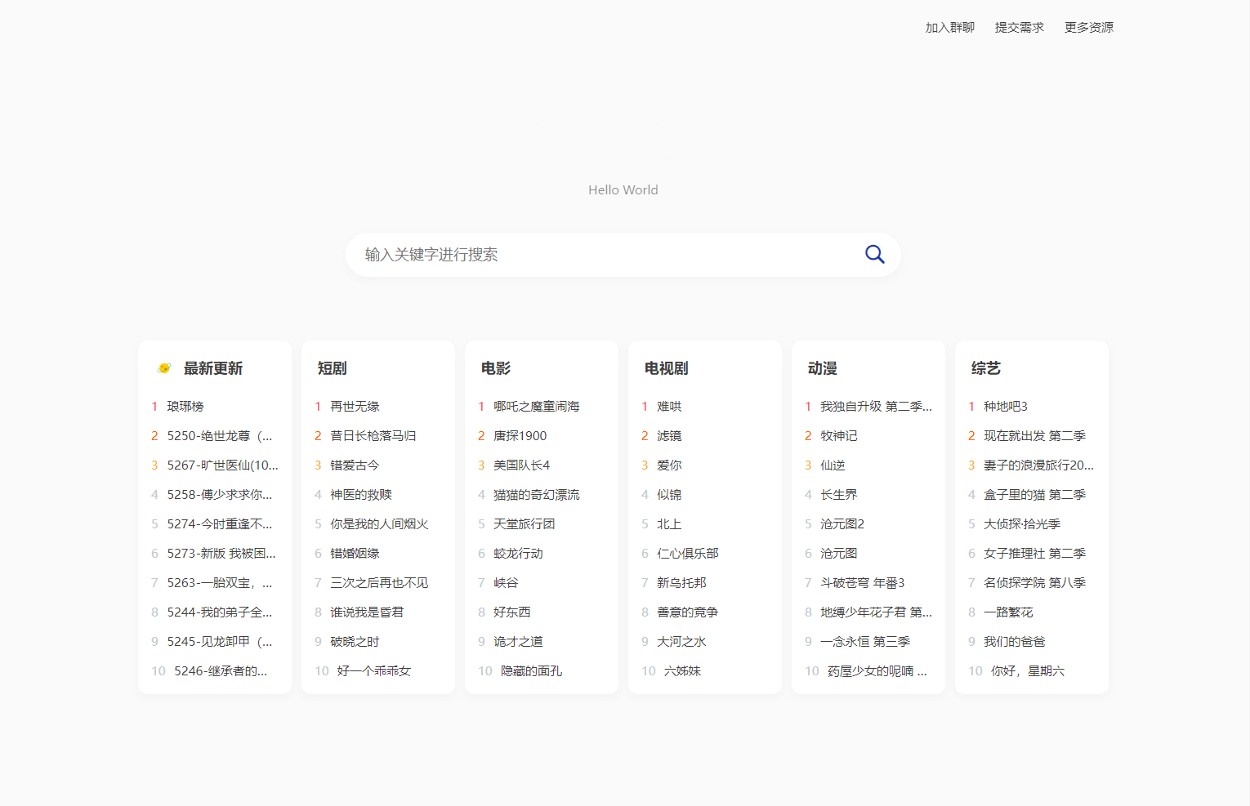
Task: Click the 电影 category heading
Action: coord(495,367)
